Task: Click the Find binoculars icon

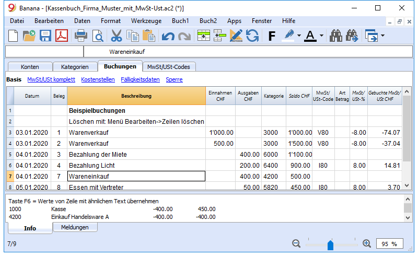Action: [335, 36]
